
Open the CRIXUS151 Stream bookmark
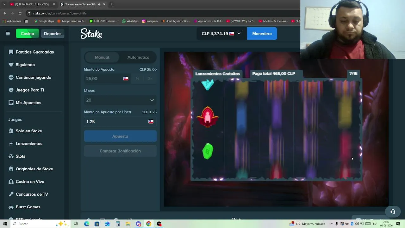103,21
